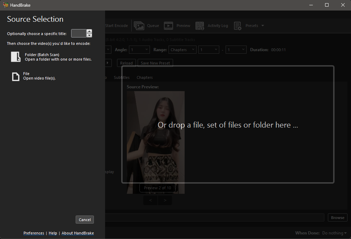Increase the specific title stepper value

89,31
